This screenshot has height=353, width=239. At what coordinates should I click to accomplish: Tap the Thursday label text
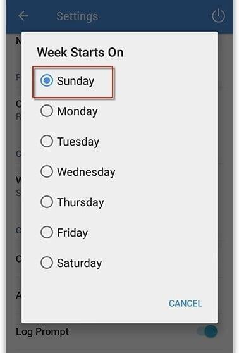pos(80,202)
